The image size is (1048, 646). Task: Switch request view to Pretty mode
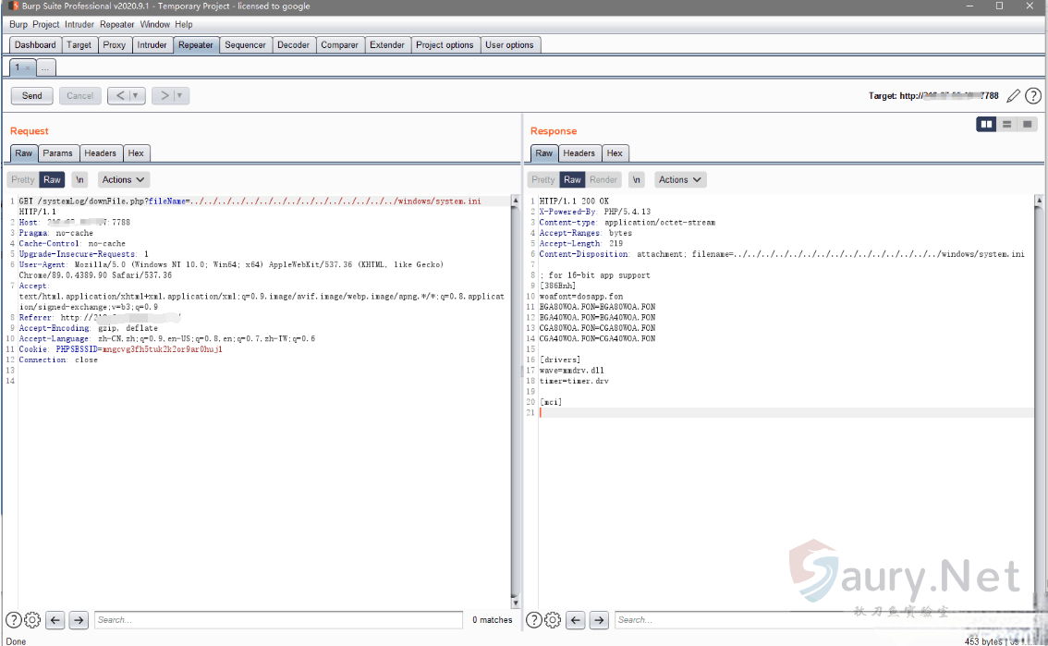(23, 180)
